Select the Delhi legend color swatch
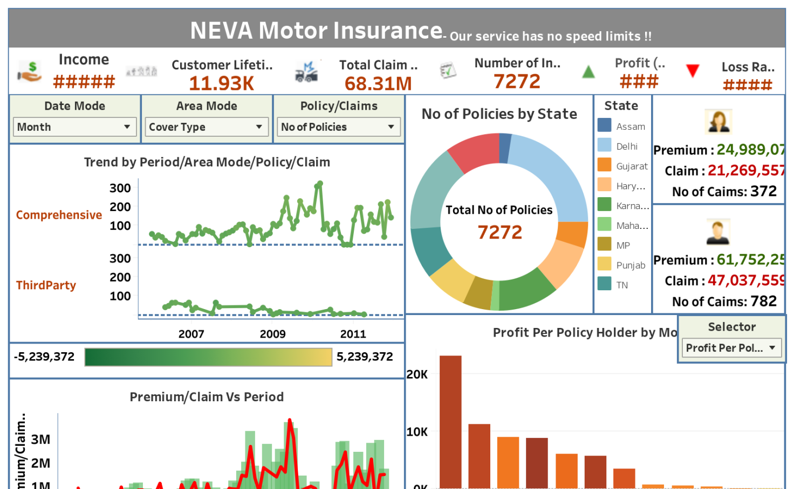Screen dimensions: 794x489 pos(605,145)
